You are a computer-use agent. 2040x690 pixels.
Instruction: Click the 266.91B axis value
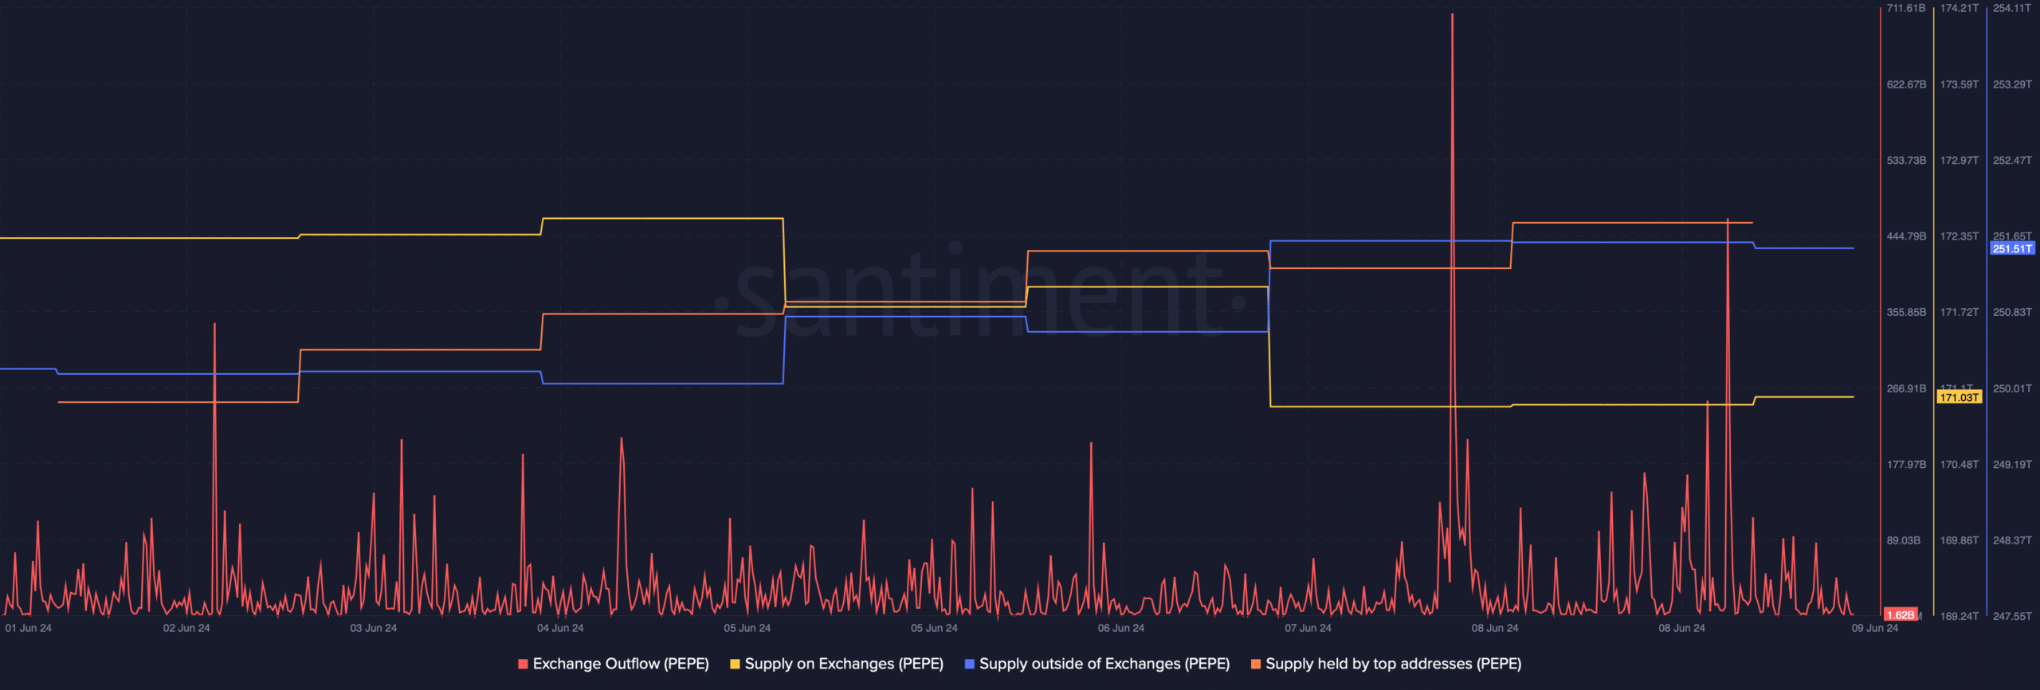(1906, 388)
